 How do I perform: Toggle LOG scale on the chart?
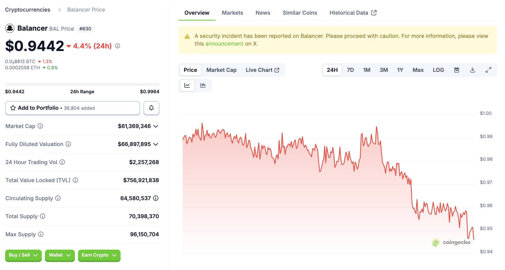(438, 70)
